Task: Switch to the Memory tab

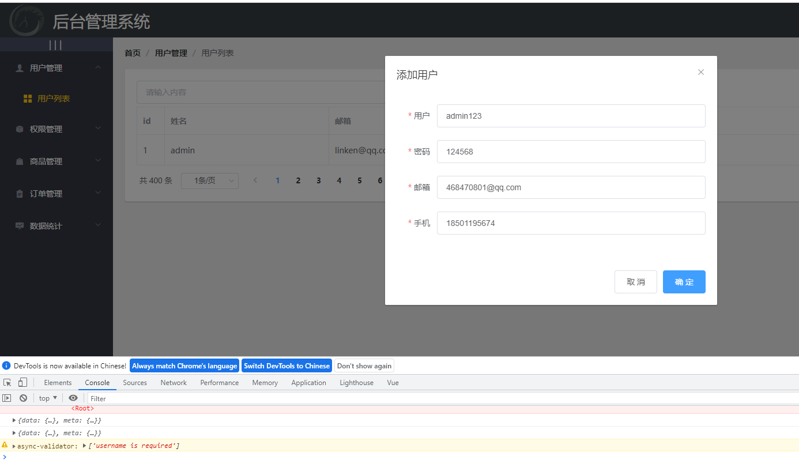Action: 265,383
